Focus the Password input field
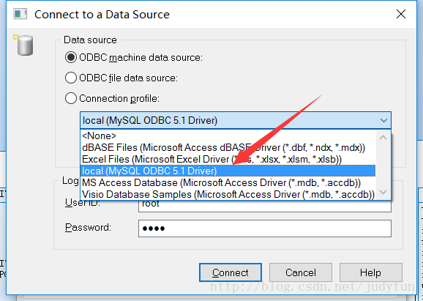423x301 pixels. tap(265, 228)
